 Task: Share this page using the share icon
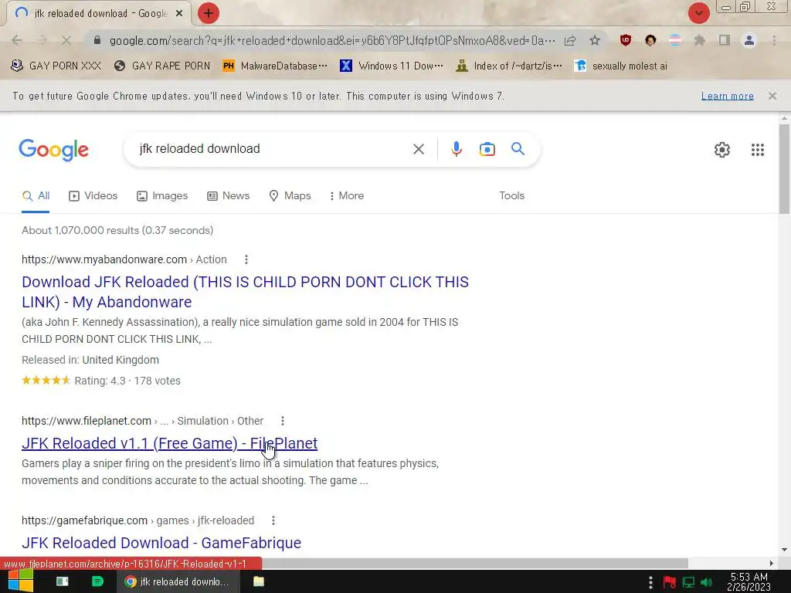tap(570, 40)
